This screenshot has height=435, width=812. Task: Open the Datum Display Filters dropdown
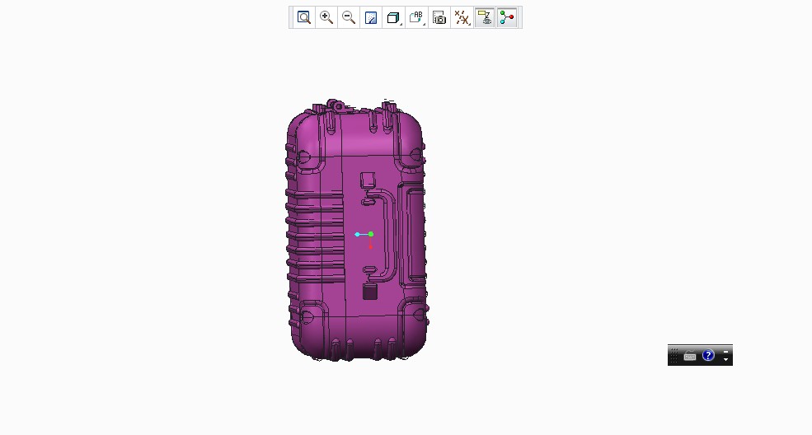(462, 17)
